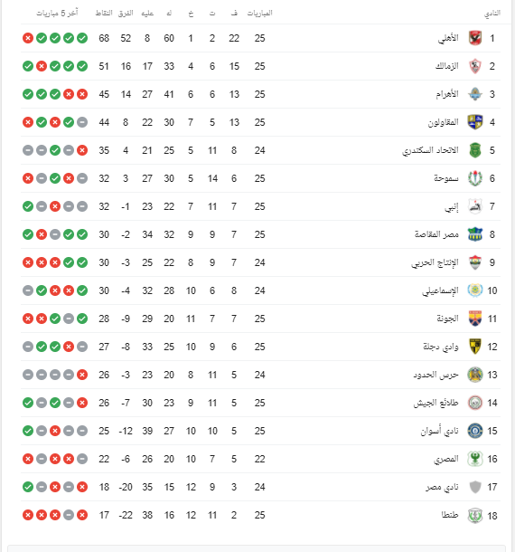Click the Al Mokawloon club badge
Viewport: 515px width, 552px height.
coord(475,122)
